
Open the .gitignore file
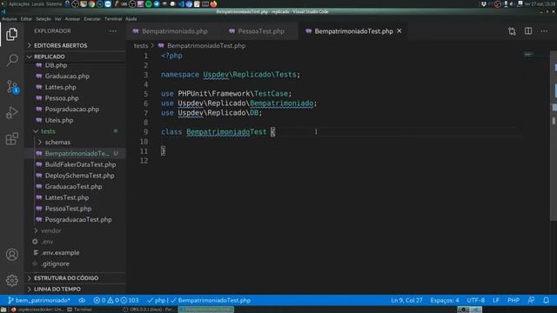click(x=75, y=263)
